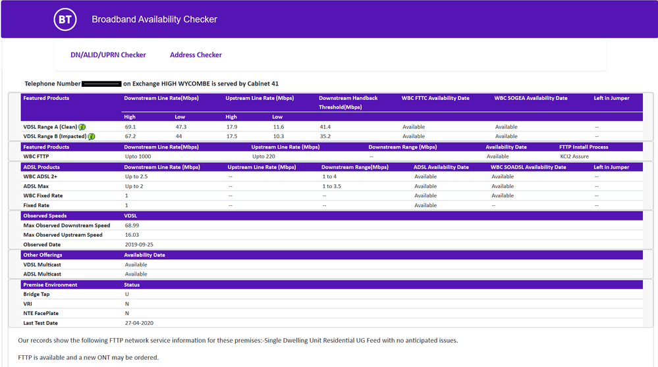Click the ADSL Products section header
The image size is (658, 367).
(41, 167)
